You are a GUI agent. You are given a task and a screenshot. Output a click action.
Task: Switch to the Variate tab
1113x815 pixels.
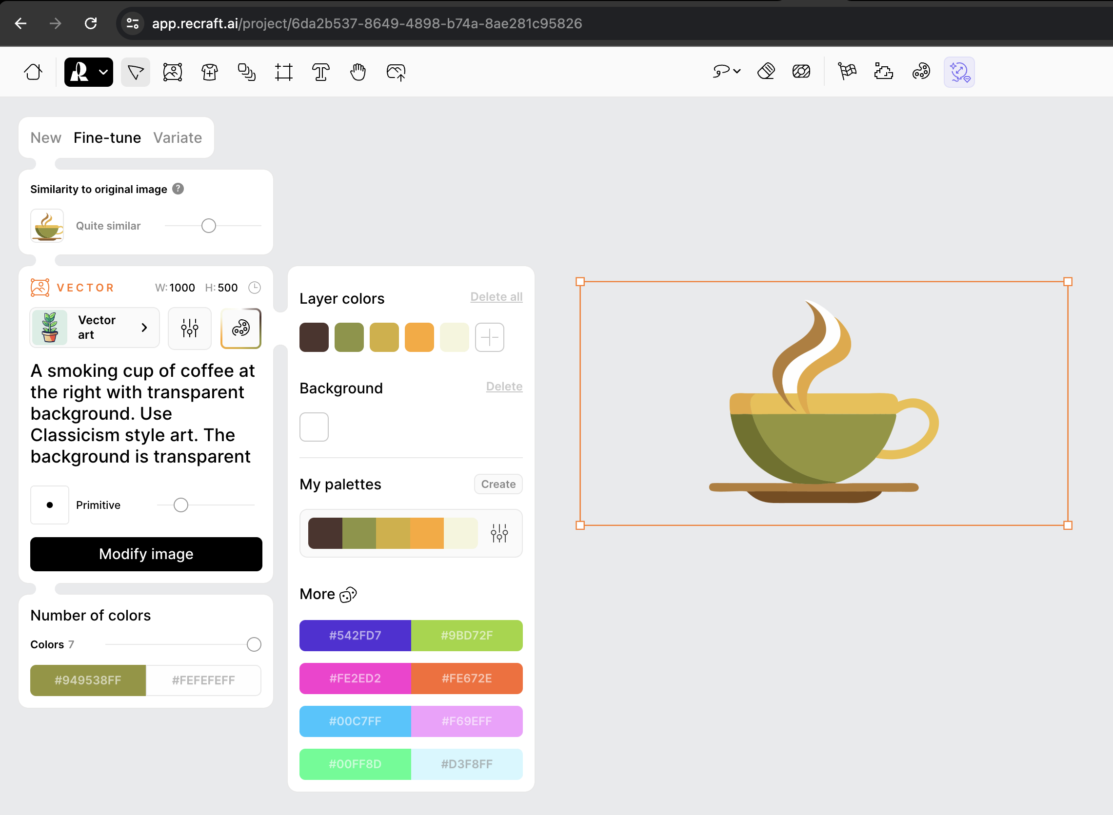[x=177, y=137]
